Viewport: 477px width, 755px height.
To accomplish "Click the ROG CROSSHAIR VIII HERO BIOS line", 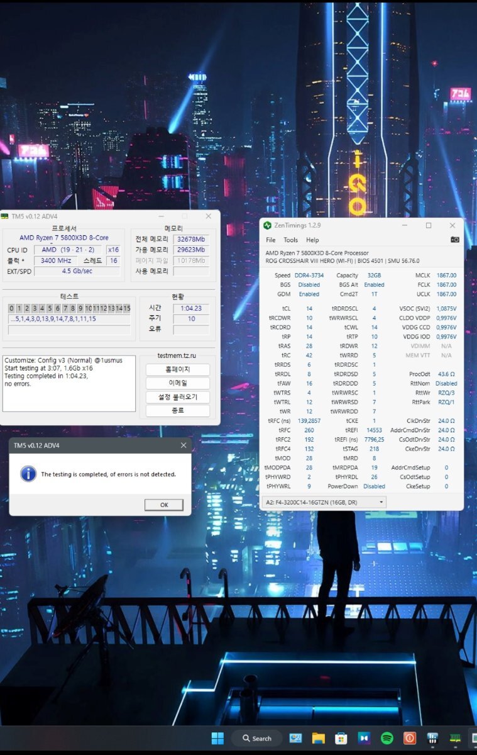I will [343, 260].
